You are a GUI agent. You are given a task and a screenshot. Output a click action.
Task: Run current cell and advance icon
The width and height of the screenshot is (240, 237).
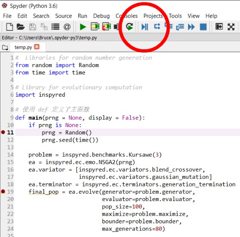click(x=106, y=27)
